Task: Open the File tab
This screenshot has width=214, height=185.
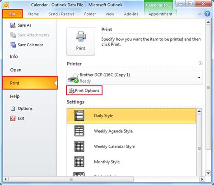Action: pos(13,14)
